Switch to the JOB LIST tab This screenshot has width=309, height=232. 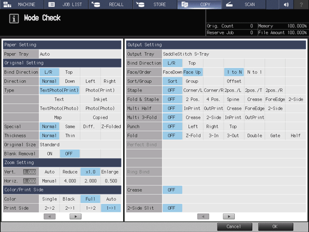66,4
